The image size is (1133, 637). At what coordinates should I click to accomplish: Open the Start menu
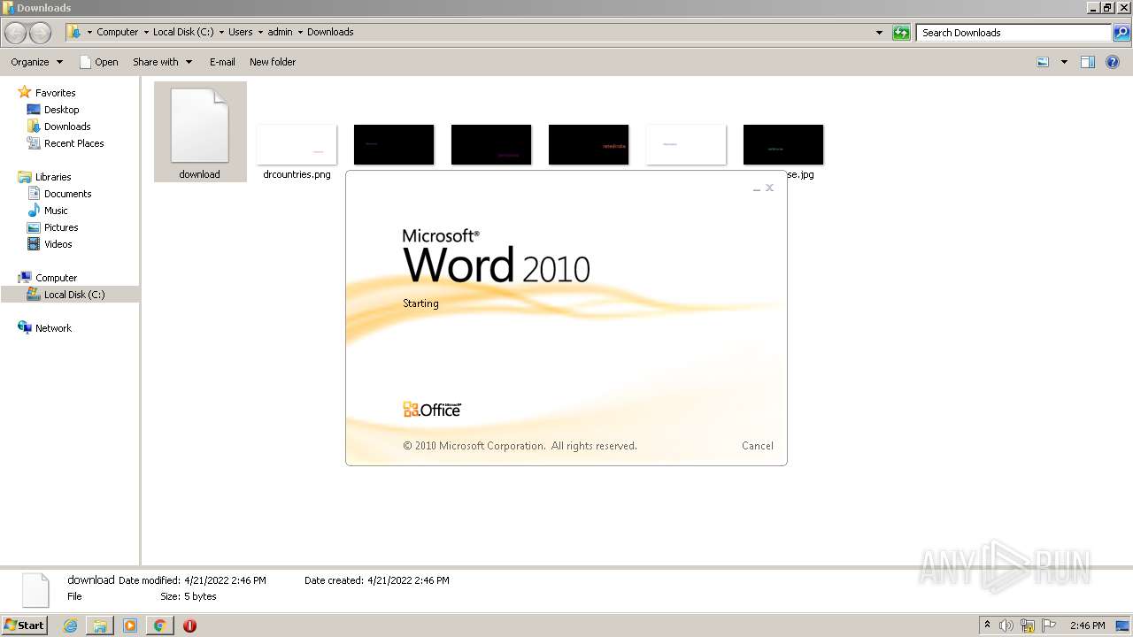(25, 625)
